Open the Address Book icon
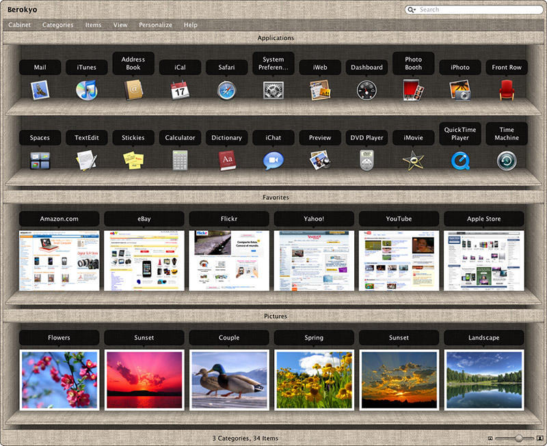Screen dimensions: 547x446 [133, 90]
